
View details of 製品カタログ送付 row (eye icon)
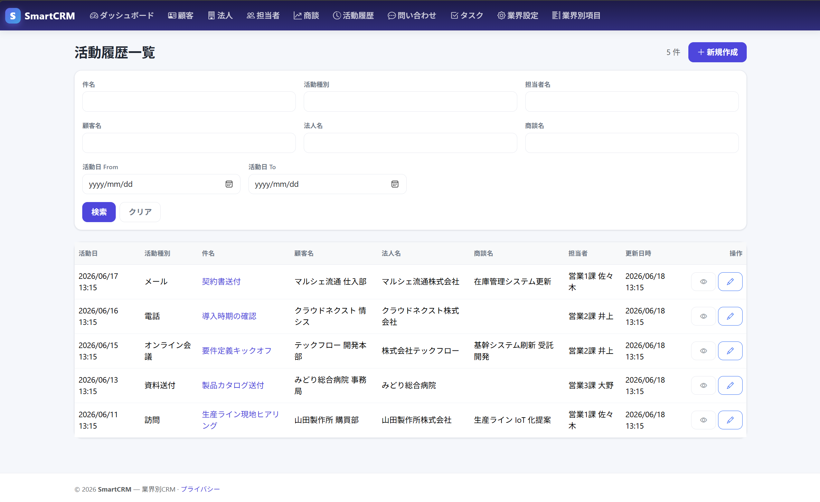click(x=703, y=385)
